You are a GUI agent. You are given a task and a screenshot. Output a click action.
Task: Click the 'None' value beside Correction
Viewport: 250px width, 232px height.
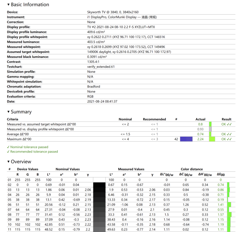91,22
